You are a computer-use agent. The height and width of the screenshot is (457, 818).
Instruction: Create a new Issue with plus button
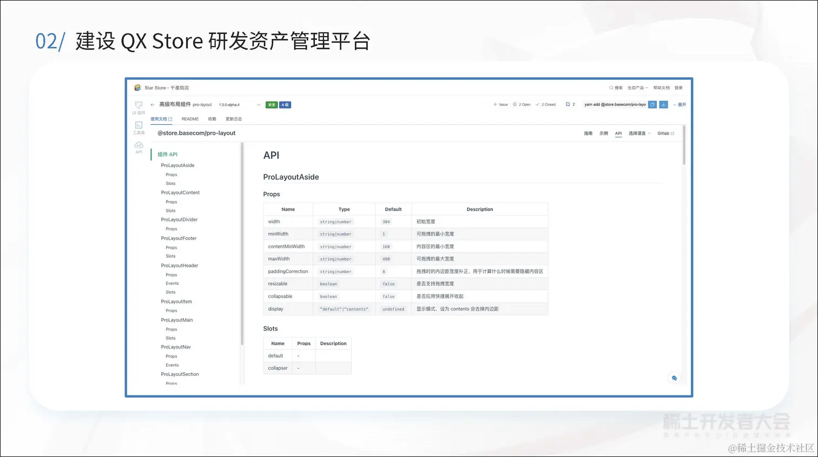[x=500, y=105]
